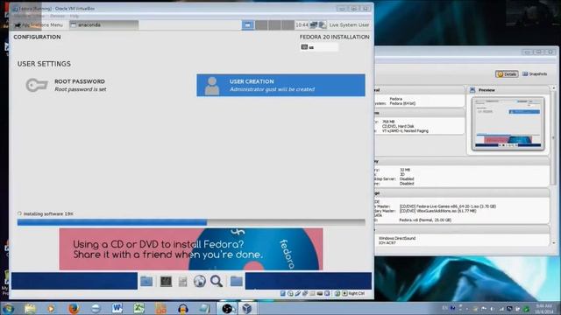Open Microsoft Excel from the taskbar
This screenshot has width=561, height=315.
click(x=138, y=309)
